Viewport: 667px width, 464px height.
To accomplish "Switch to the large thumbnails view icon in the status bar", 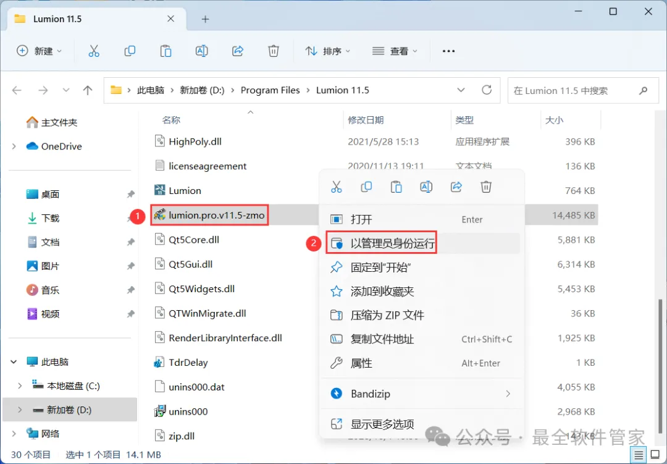I will coord(655,455).
